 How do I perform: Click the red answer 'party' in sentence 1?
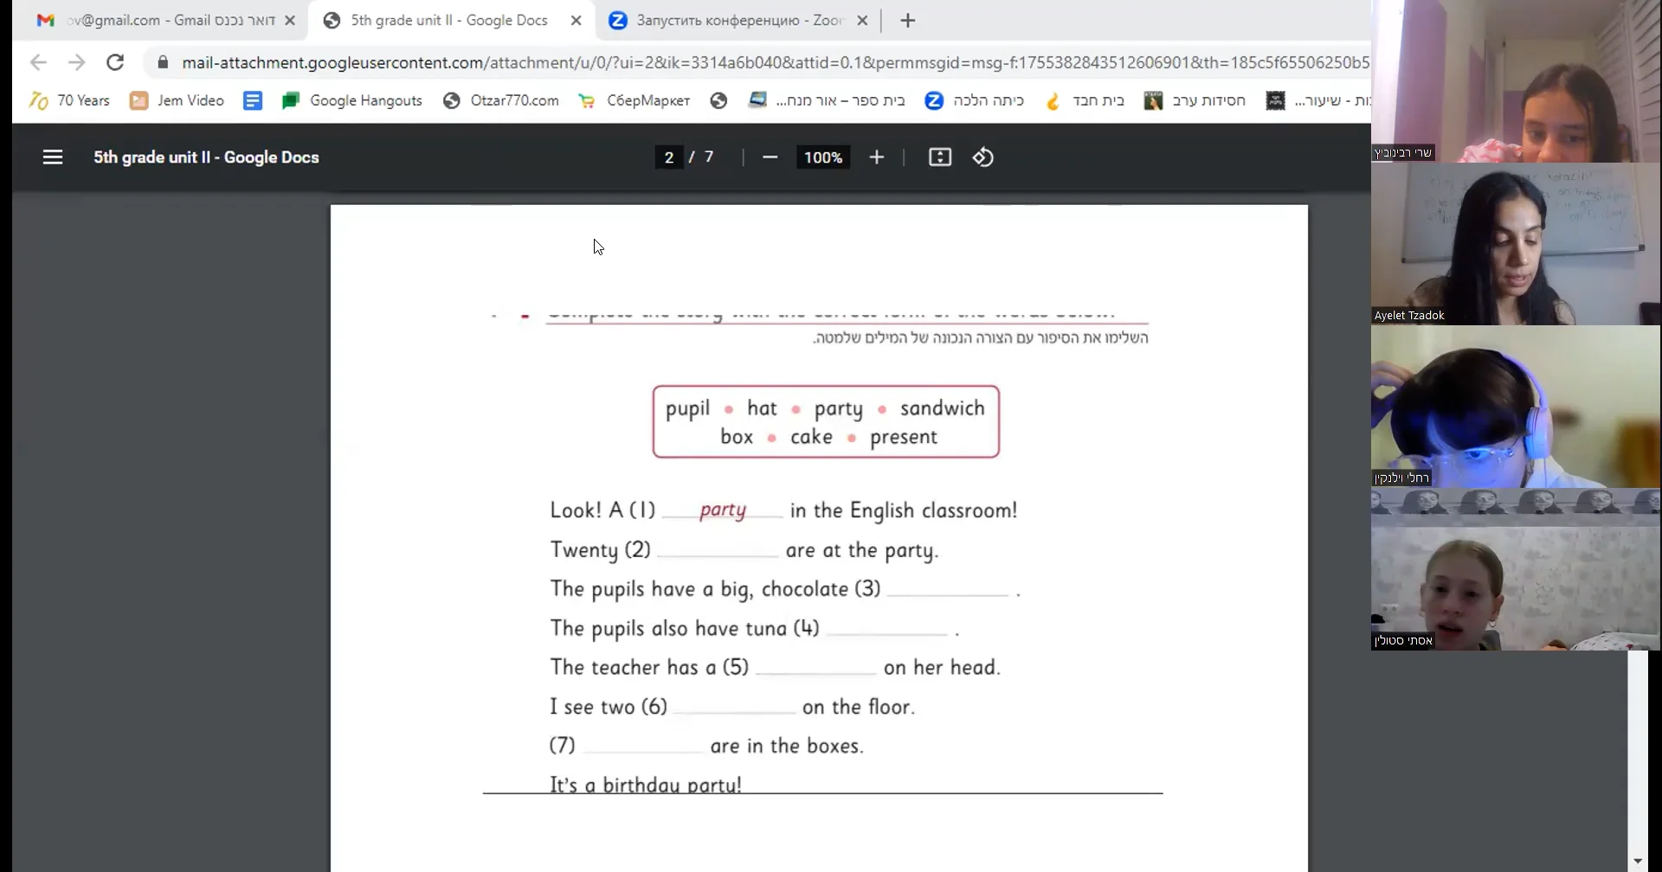[723, 510]
